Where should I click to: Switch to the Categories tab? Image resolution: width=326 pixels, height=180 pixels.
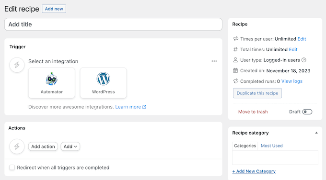pos(245,146)
